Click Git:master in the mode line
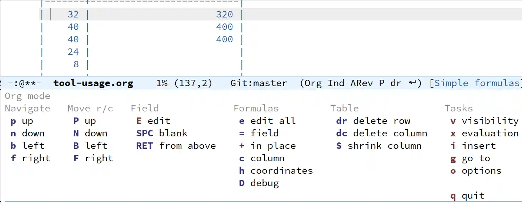 259,83
